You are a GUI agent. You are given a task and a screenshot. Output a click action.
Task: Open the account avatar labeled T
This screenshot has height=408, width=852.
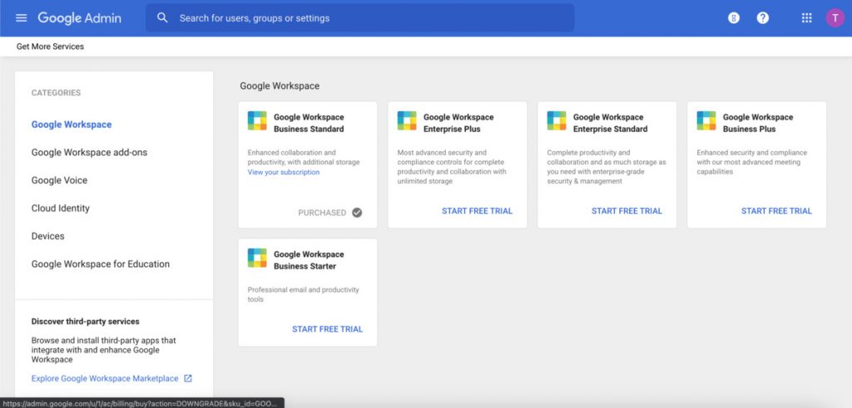pos(835,18)
